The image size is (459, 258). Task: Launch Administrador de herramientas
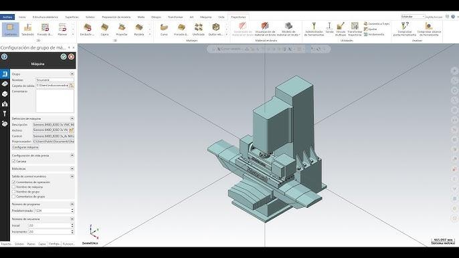pos(314,29)
